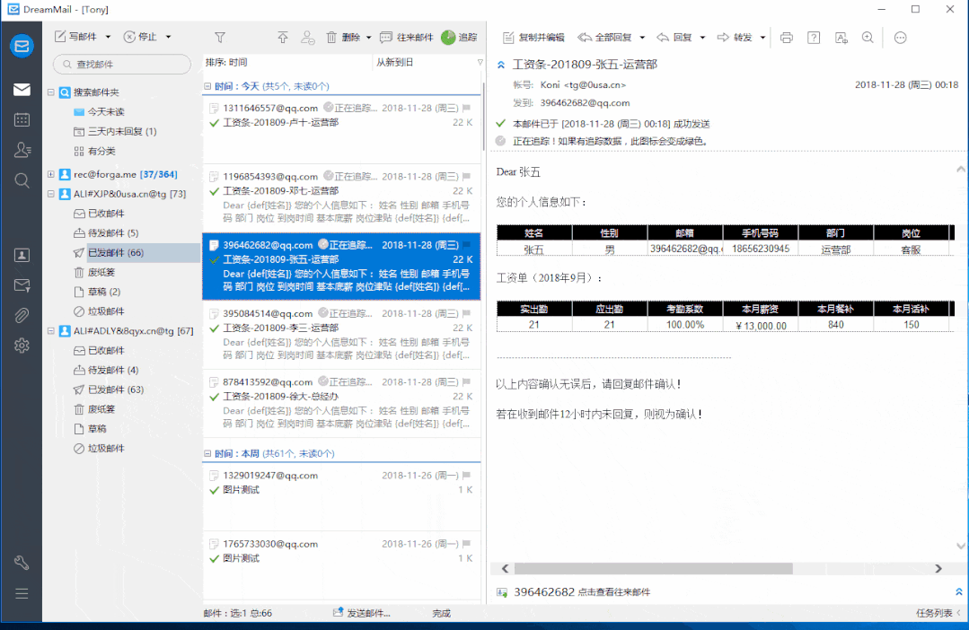The width and height of the screenshot is (969, 630).
Task: Click the more options ellipsis icon in the reading toolbar
Action: pos(901,38)
